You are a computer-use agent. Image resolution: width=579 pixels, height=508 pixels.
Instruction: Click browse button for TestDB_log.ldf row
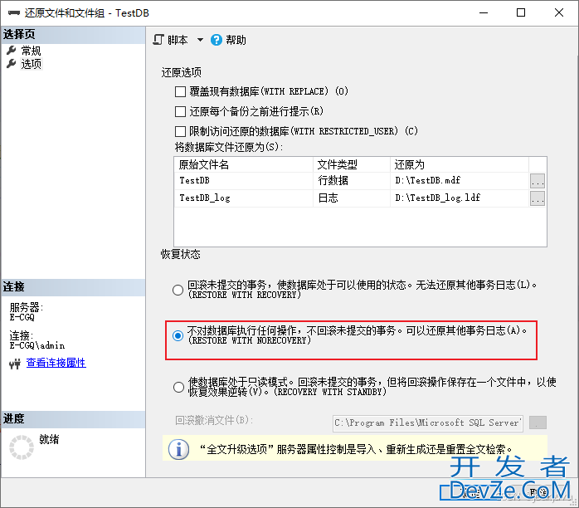tap(538, 198)
